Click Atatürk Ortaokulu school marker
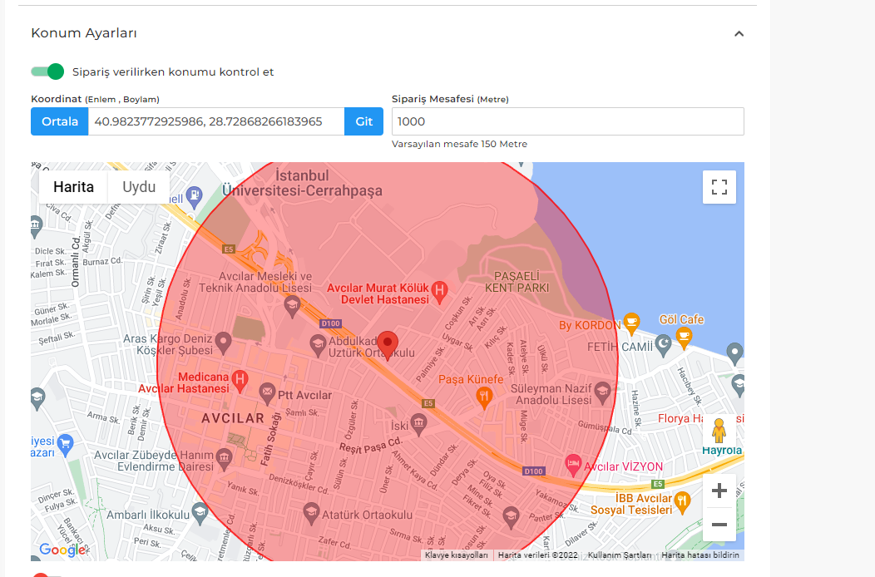 tap(311, 513)
